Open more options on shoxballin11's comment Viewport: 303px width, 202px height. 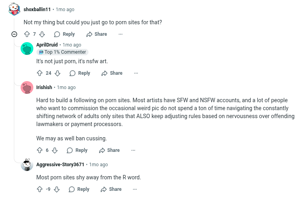121,34
